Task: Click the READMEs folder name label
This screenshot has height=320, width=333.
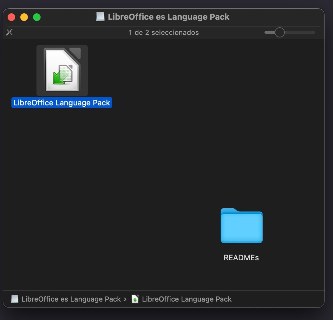Action: click(x=241, y=258)
